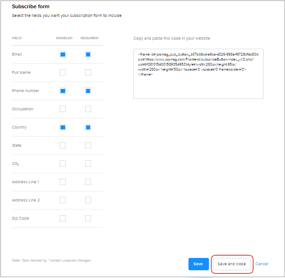Uncheck the Country required checkbox
The image size is (285, 278).
click(x=88, y=127)
